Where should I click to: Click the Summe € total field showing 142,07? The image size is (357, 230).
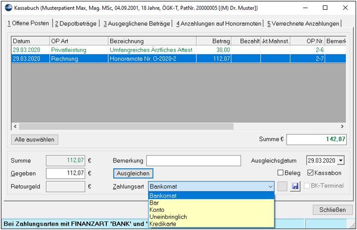316,139
